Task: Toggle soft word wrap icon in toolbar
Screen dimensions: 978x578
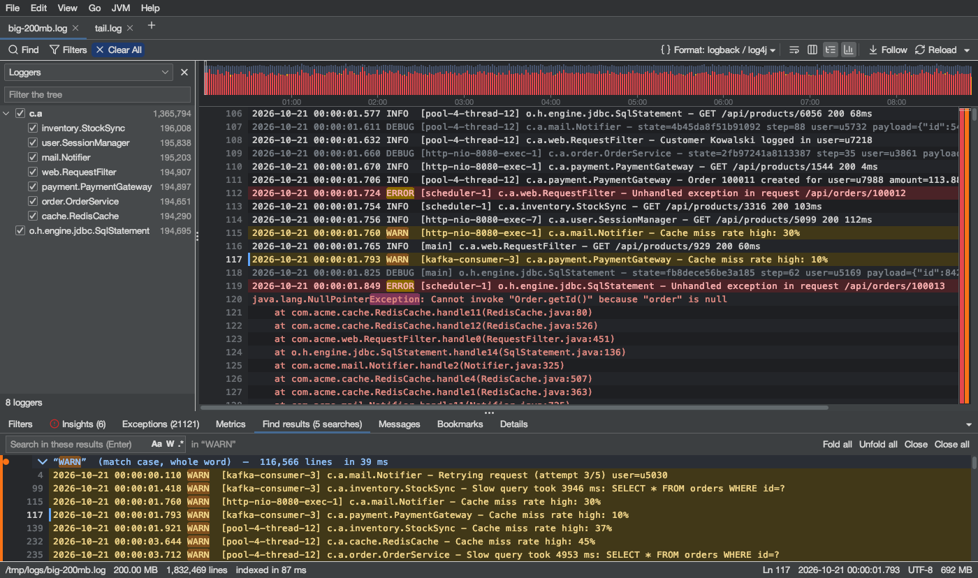Action: point(794,50)
